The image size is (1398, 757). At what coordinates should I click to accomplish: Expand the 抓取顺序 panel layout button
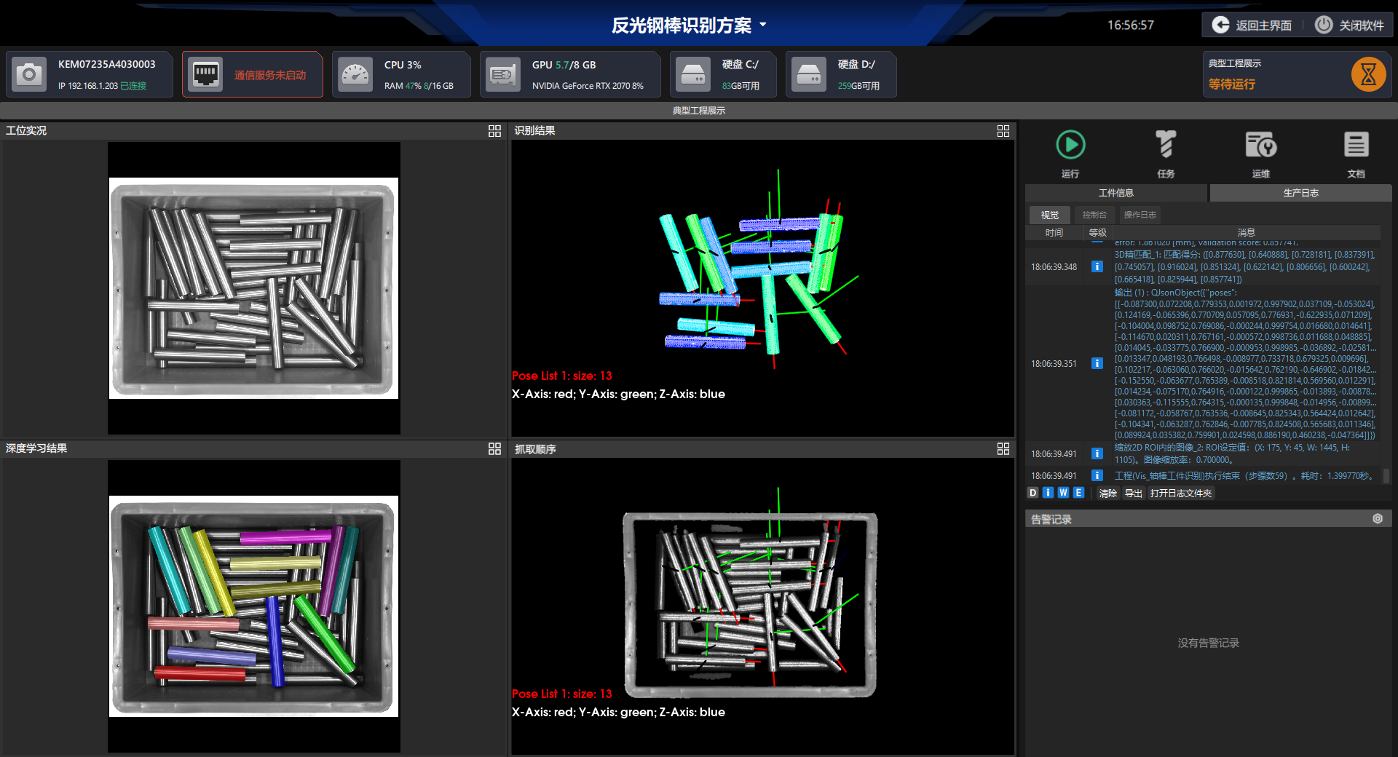click(x=1003, y=449)
